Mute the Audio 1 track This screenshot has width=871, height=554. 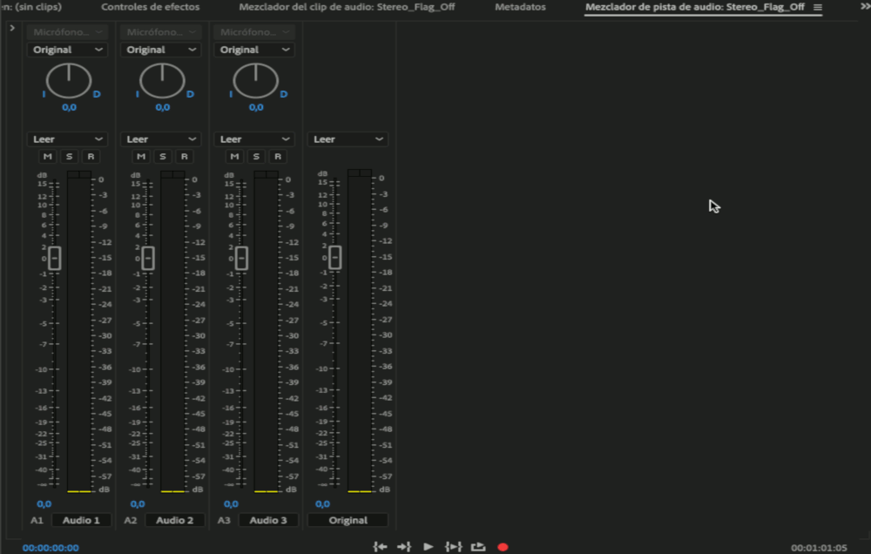point(47,157)
